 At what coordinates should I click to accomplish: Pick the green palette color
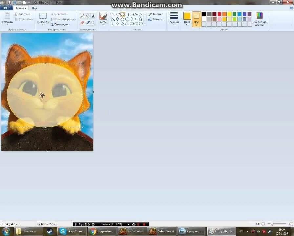(235, 14)
